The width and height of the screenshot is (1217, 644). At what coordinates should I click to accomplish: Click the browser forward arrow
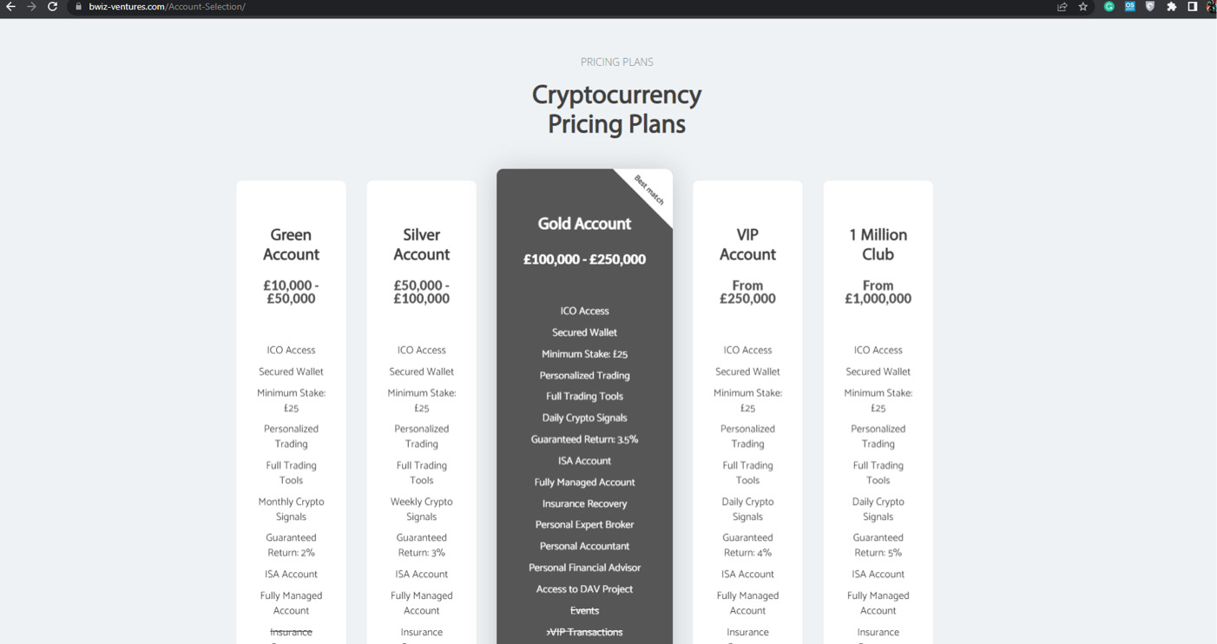tap(31, 7)
